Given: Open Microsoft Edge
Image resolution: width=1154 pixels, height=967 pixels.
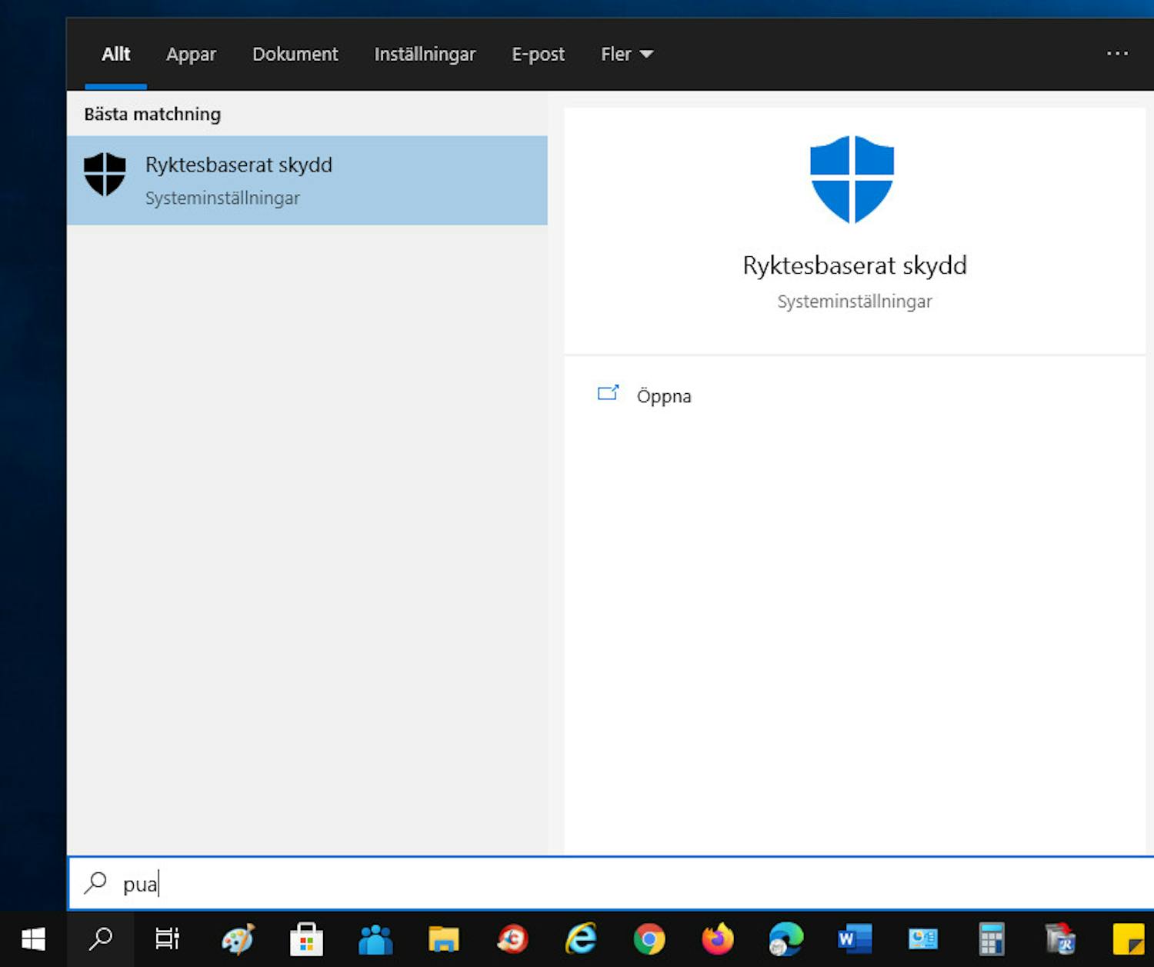Looking at the screenshot, I should pos(786,939).
